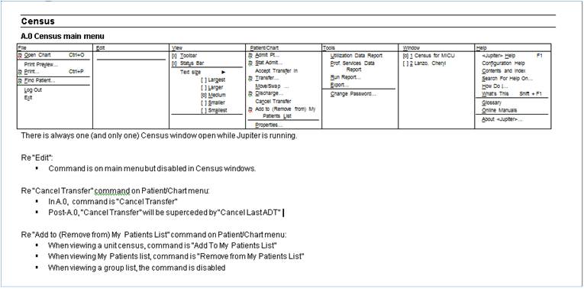Select the Smaller text size option
This screenshot has height=289, width=584.
(212, 102)
